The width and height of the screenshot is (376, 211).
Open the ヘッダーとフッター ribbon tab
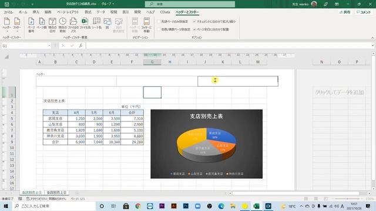tap(187, 12)
